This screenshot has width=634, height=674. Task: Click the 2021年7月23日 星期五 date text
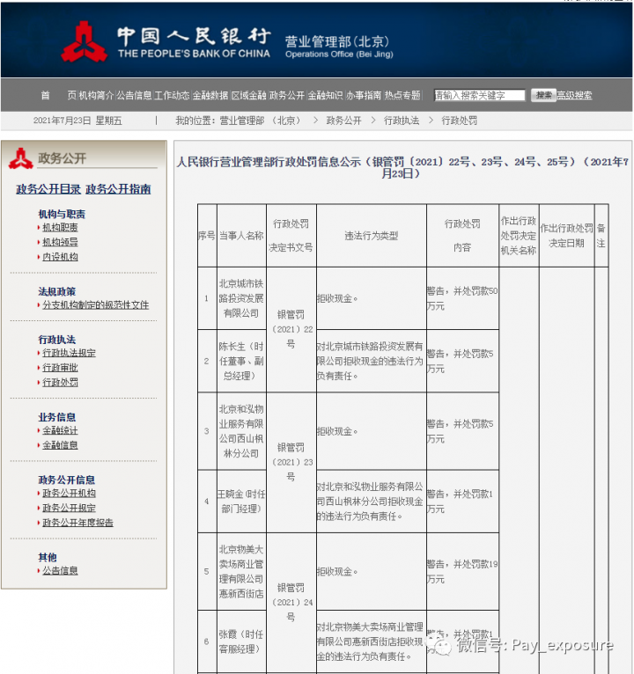click(x=77, y=121)
